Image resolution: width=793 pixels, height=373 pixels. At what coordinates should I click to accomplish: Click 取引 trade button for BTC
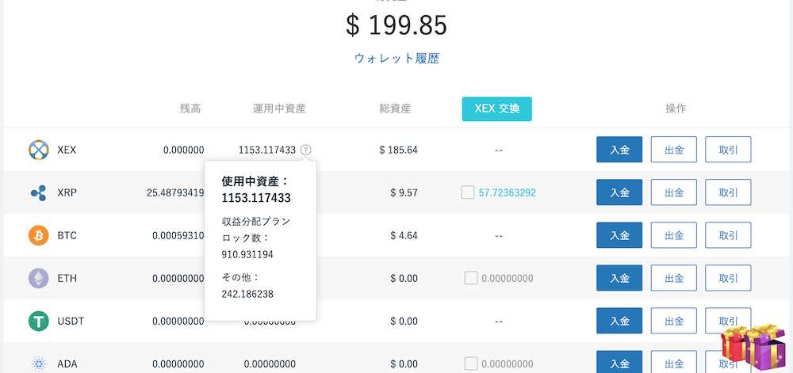(728, 235)
